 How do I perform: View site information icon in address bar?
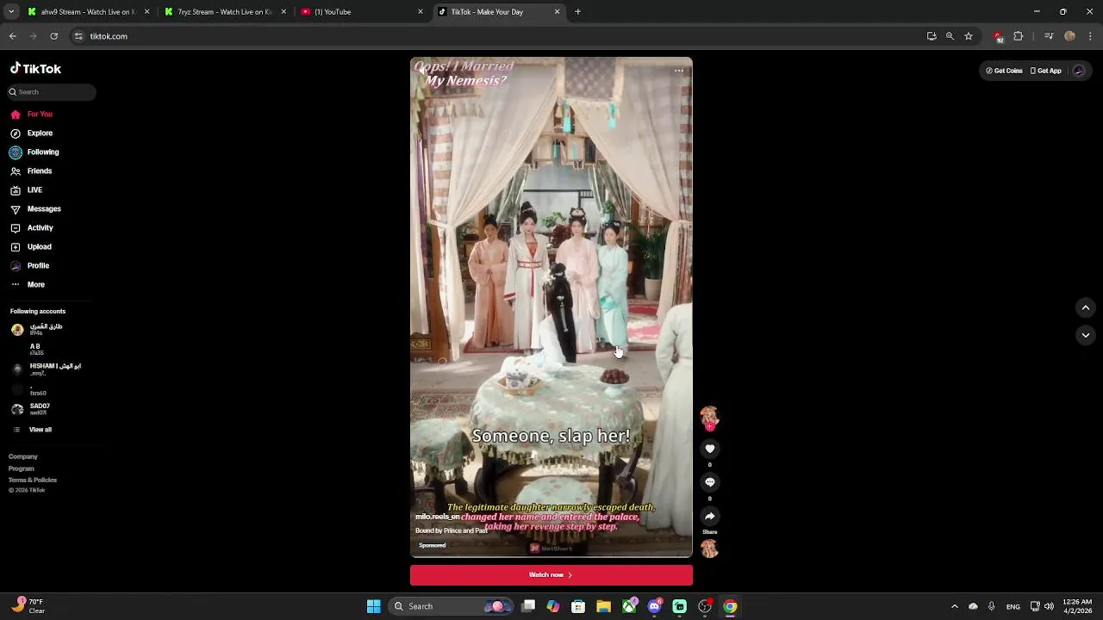78,36
